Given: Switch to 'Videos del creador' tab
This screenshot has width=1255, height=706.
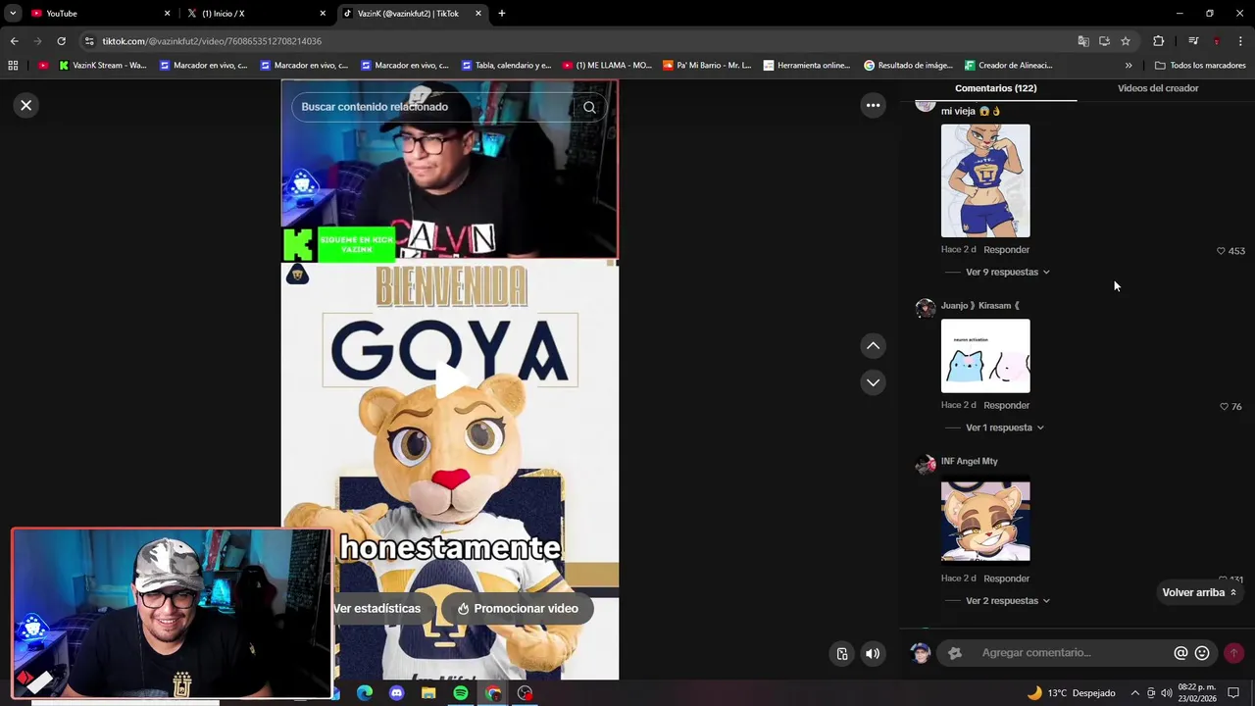Looking at the screenshot, I should point(1158,88).
